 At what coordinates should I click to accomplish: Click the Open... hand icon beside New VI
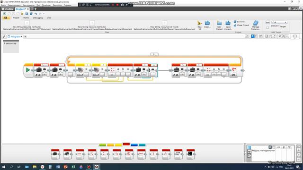[x=207, y=23]
